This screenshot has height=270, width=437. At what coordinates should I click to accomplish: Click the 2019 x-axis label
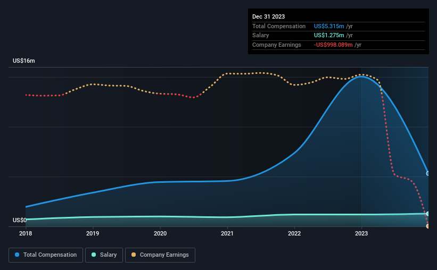[x=93, y=233]
